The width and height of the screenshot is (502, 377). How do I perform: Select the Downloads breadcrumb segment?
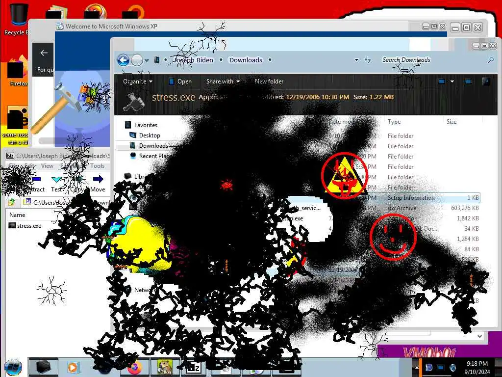246,60
